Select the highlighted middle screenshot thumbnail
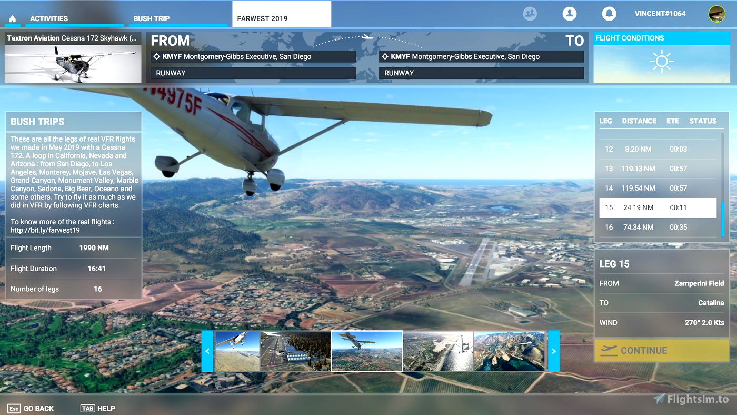737x415 pixels. click(367, 351)
